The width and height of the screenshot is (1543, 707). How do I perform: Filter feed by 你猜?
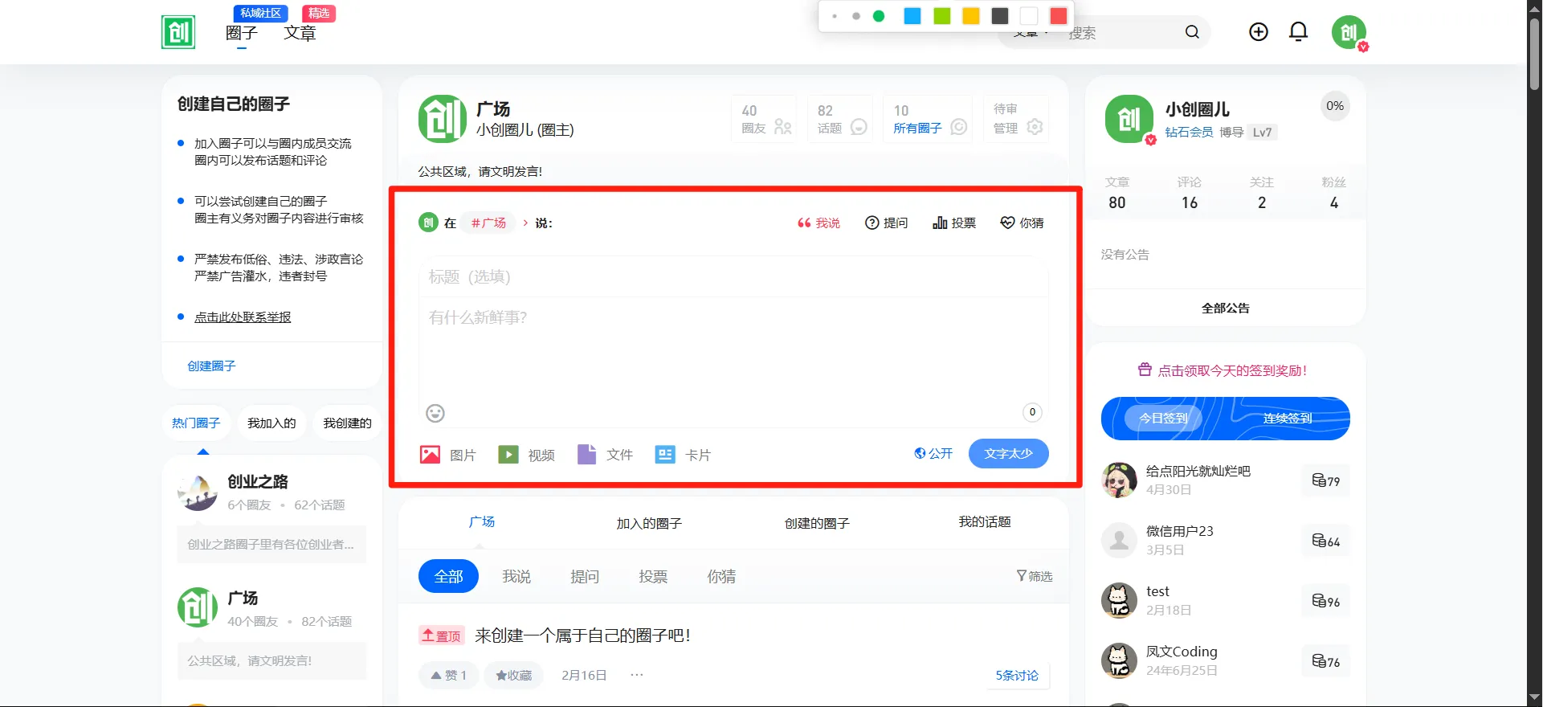pos(721,577)
